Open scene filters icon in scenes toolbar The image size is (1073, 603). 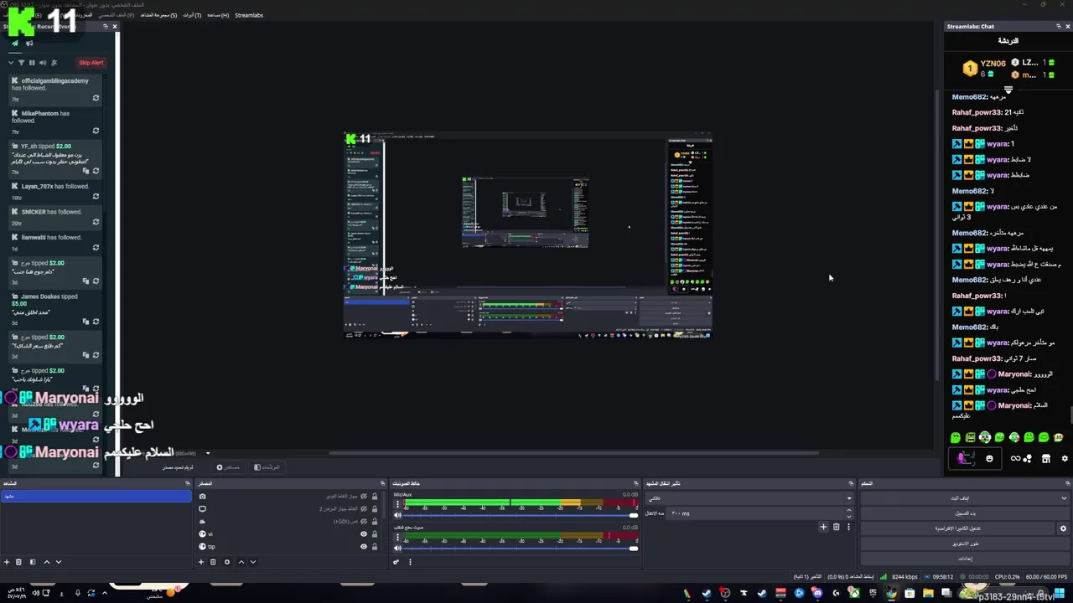[33, 562]
